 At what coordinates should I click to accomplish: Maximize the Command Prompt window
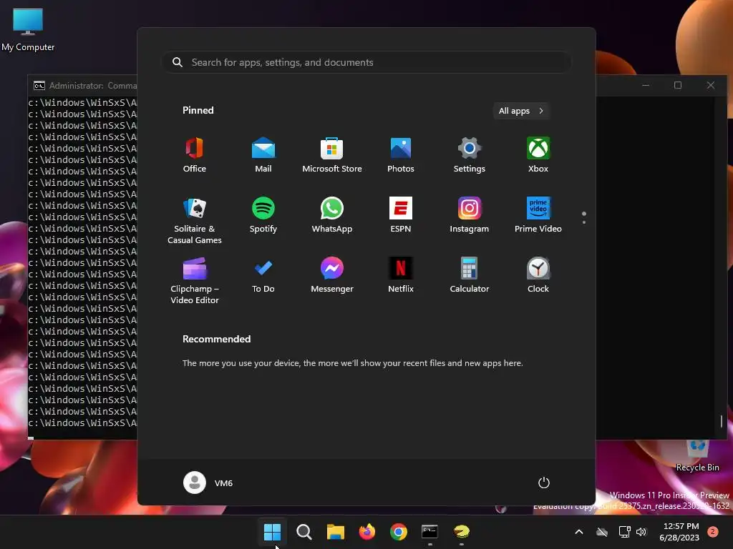click(678, 85)
